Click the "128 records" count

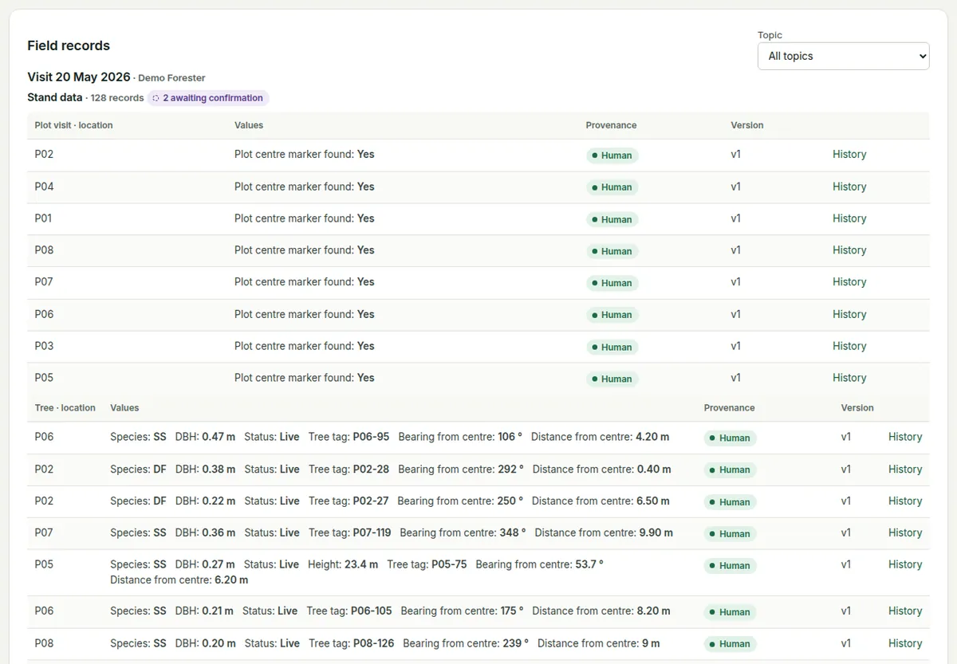[117, 98]
